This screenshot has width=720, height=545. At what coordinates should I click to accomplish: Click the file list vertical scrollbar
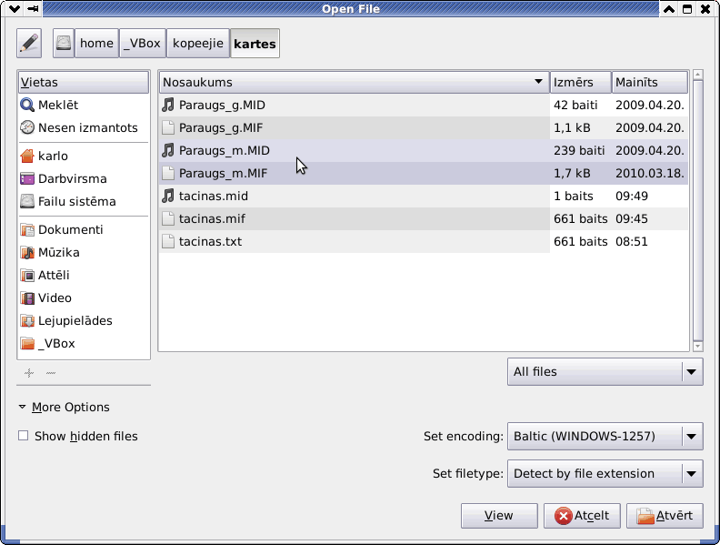[698, 211]
